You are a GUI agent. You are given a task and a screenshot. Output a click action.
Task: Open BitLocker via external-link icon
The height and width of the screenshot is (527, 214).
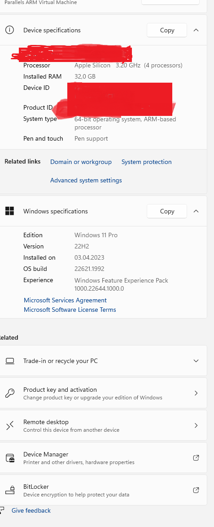click(x=196, y=490)
